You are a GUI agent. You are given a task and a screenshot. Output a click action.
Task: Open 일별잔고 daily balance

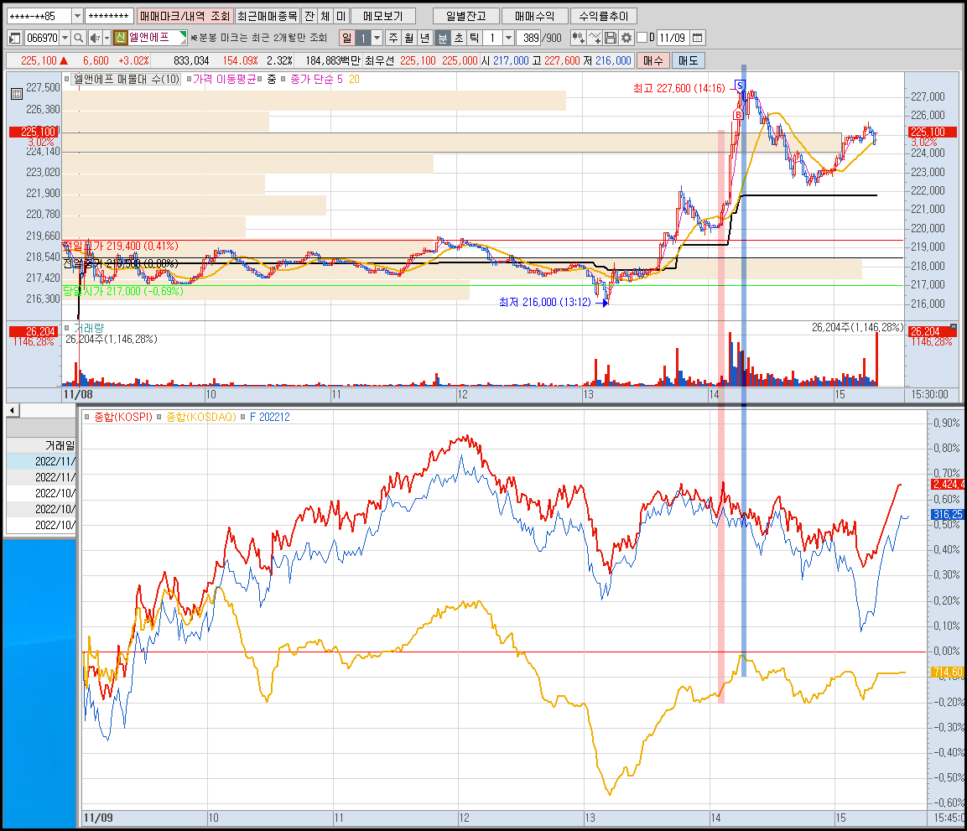pos(466,16)
